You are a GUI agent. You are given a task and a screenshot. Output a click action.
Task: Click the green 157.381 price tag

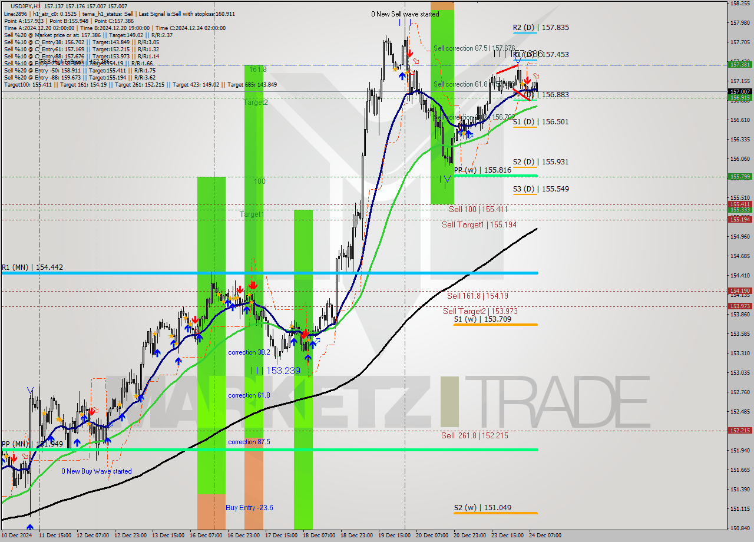(x=740, y=65)
